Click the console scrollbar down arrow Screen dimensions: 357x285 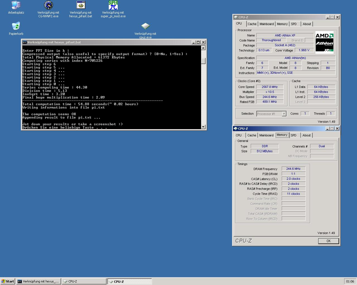click(203, 127)
